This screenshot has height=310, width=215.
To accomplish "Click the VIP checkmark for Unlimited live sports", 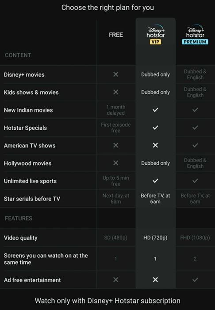I will point(155,181).
